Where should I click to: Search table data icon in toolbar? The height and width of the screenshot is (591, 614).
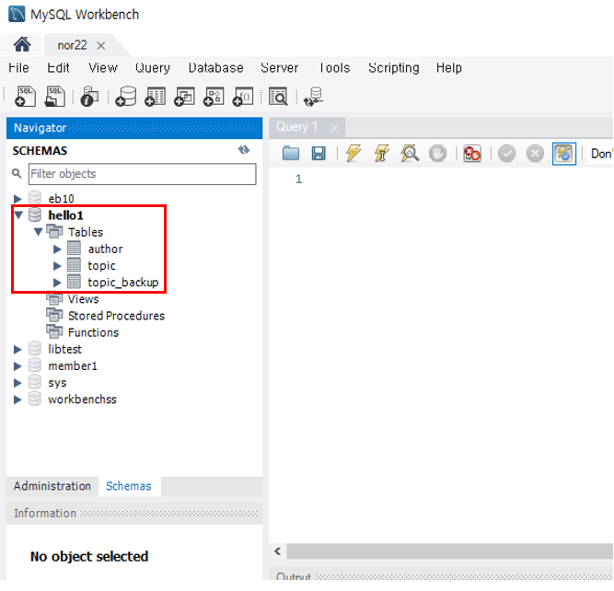pyautogui.click(x=278, y=97)
